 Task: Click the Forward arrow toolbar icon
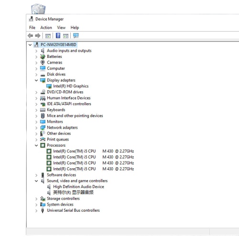(38, 35)
